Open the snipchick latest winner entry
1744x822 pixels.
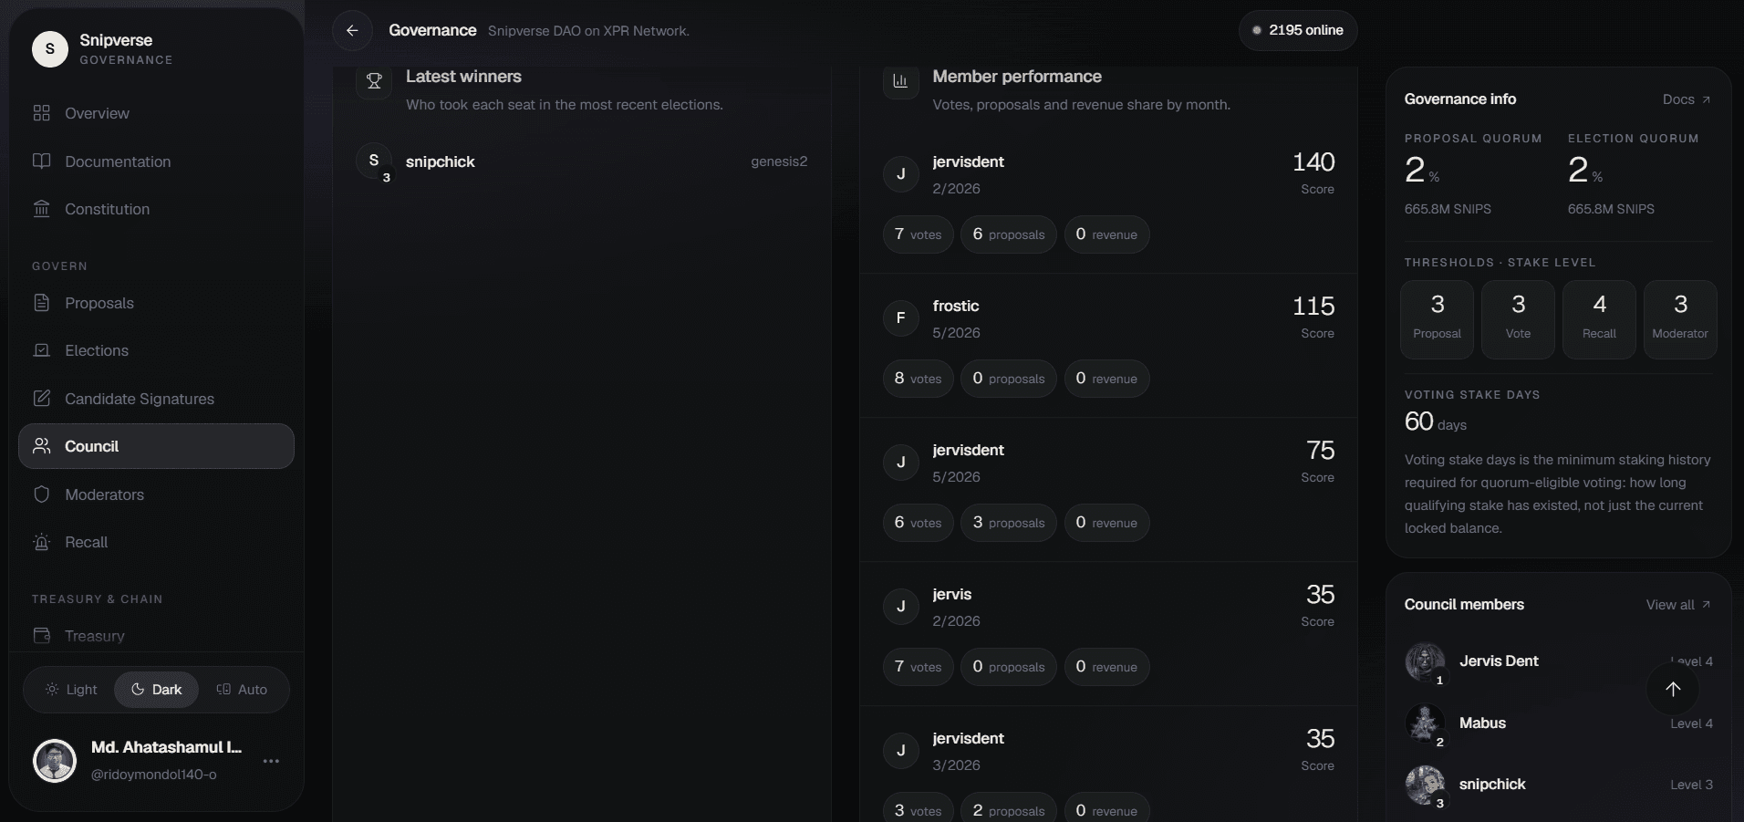[582, 161]
